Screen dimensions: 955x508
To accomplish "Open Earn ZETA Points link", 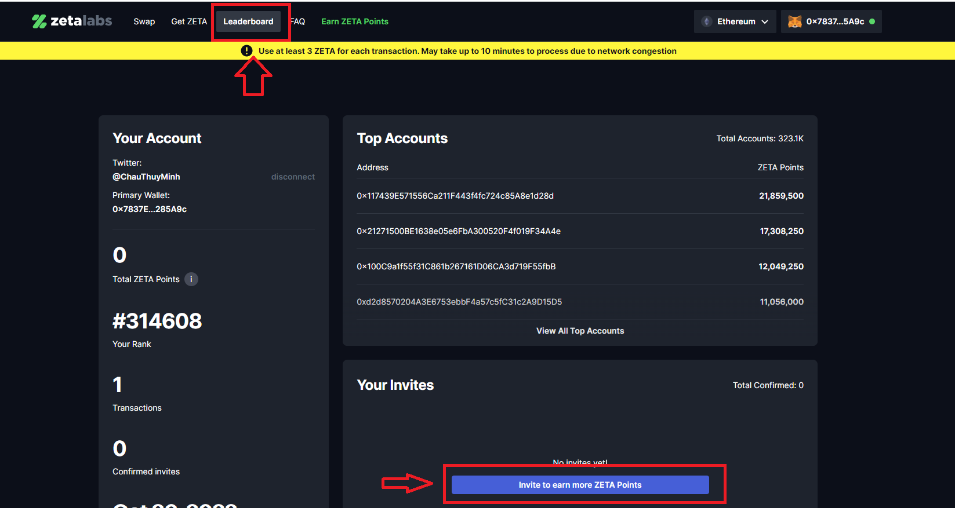I will click(355, 21).
